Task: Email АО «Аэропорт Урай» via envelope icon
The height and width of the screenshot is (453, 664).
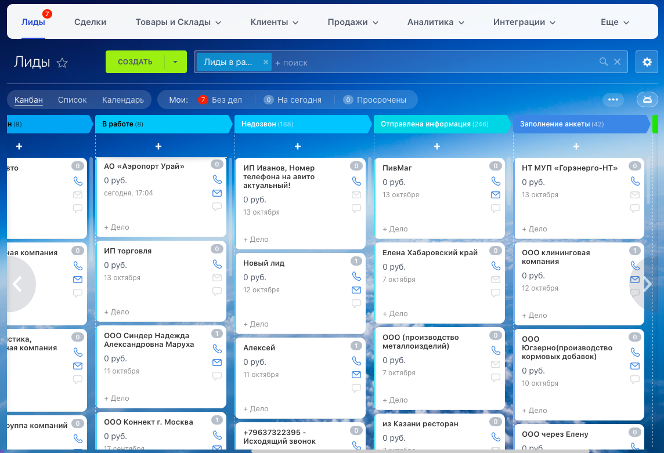Action: 217,193
